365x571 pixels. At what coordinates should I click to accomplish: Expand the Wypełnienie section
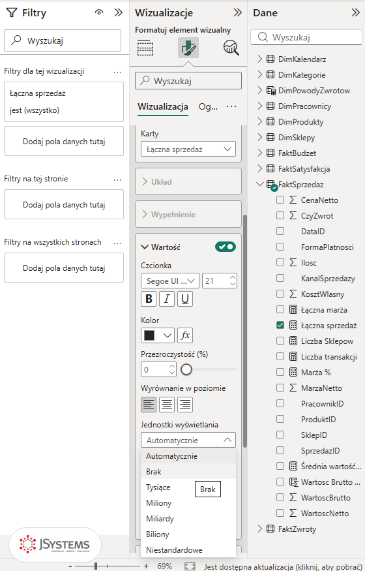[188, 214]
